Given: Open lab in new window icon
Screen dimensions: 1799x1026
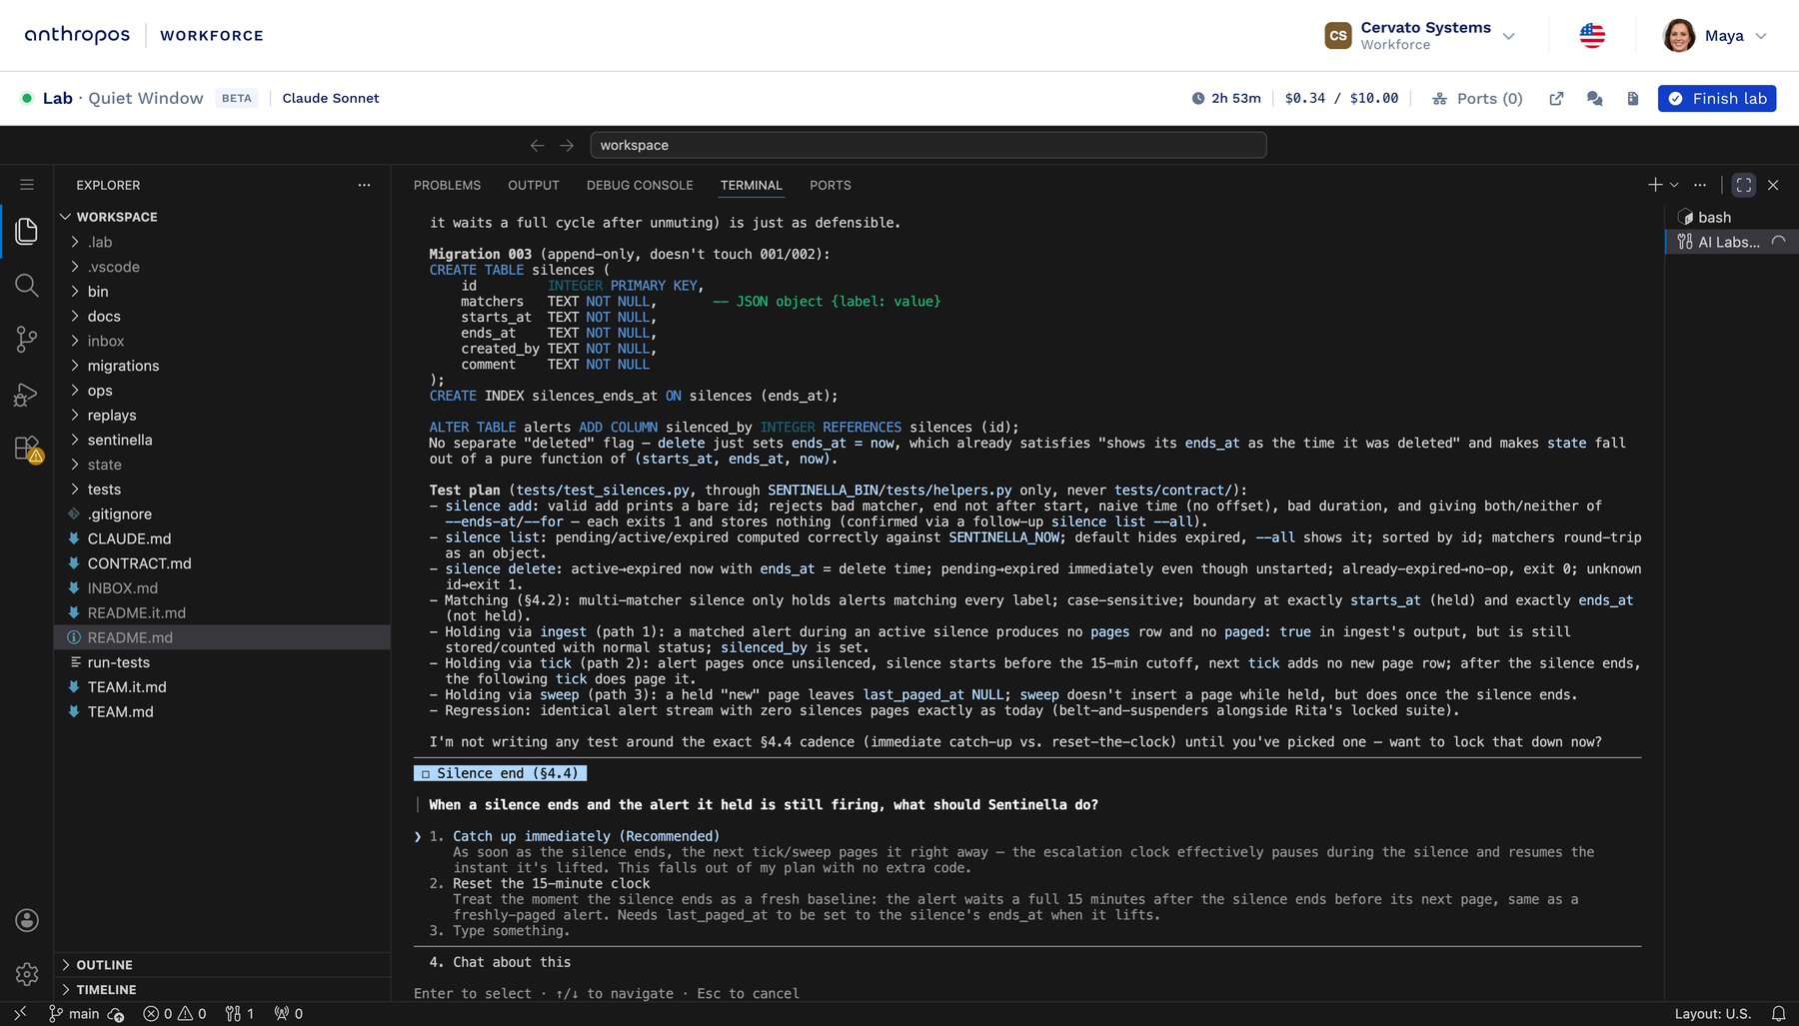Looking at the screenshot, I should coord(1556,99).
